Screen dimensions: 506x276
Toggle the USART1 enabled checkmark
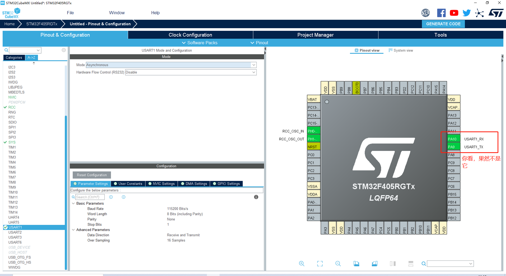(x=5, y=227)
